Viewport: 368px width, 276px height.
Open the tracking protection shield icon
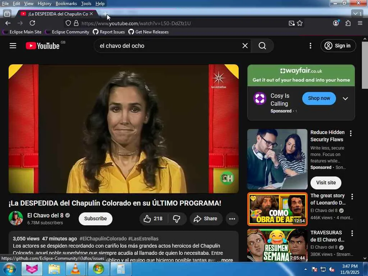pos(68,23)
